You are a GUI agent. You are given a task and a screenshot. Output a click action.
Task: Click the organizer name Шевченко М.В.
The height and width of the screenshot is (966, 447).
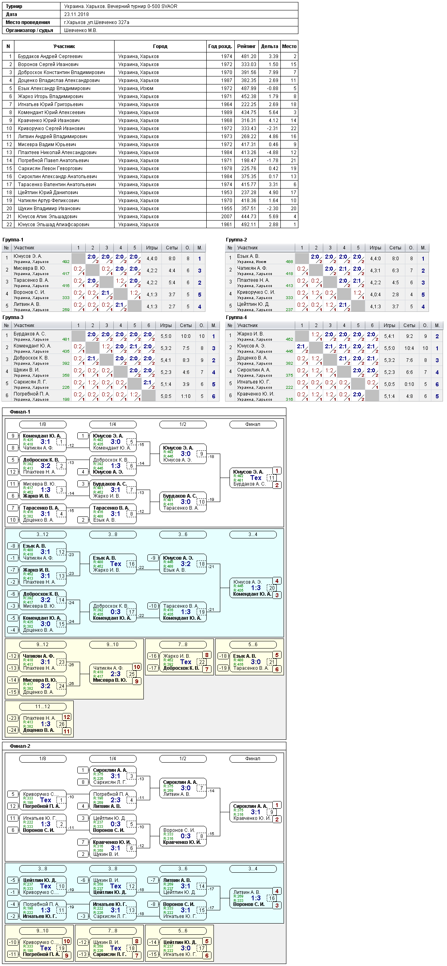tap(81, 30)
